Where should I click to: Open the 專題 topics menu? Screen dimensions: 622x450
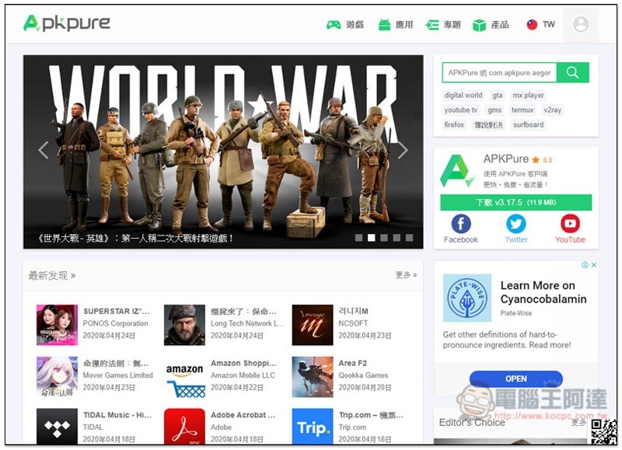coord(442,25)
